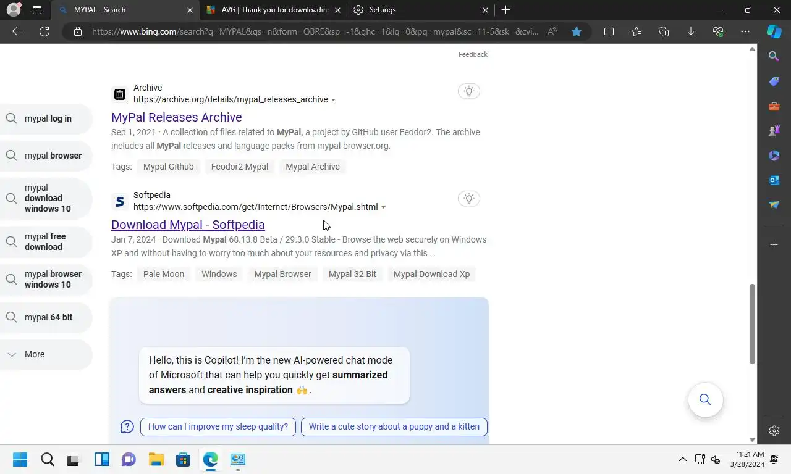Open Split screen icon in toolbar
The width and height of the screenshot is (791, 474).
pyautogui.click(x=609, y=31)
